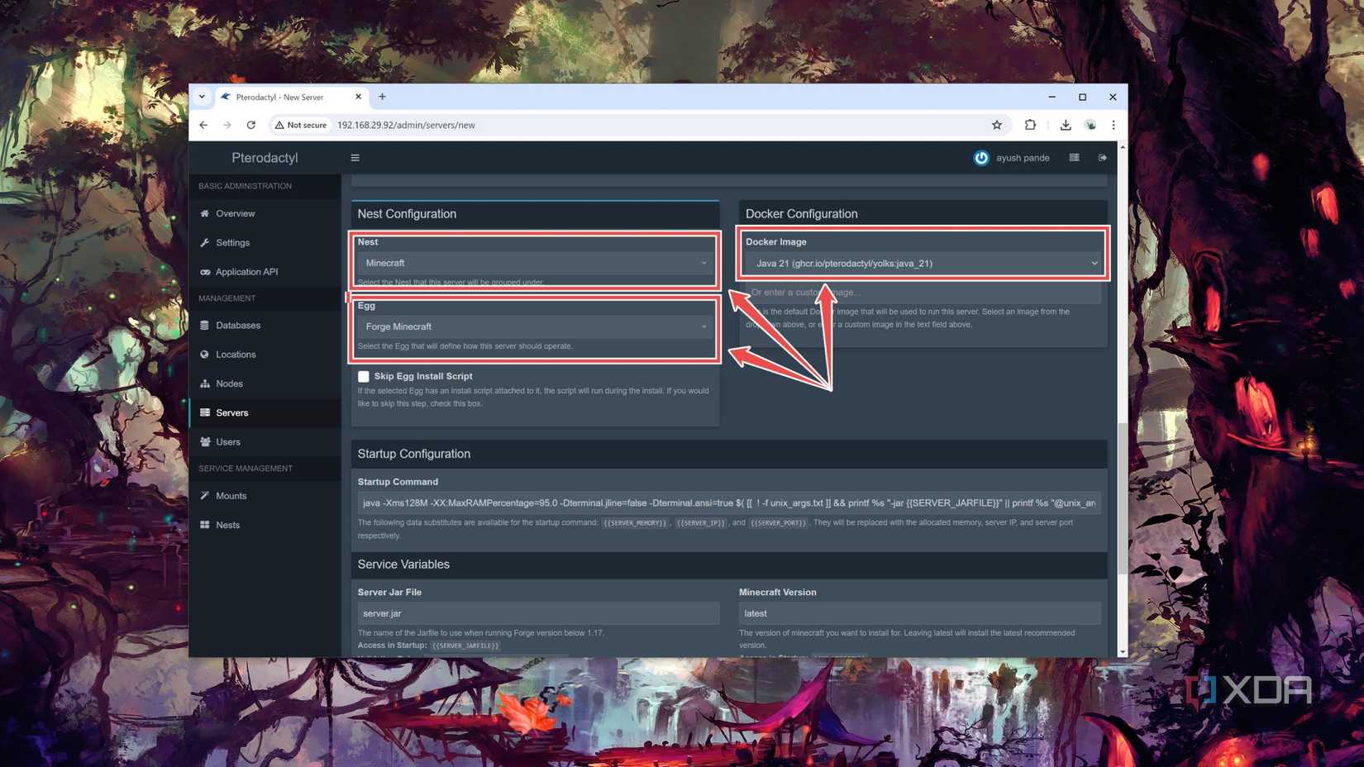Open Chrome three-dot menu
This screenshot has width=1364, height=767.
[1114, 125]
